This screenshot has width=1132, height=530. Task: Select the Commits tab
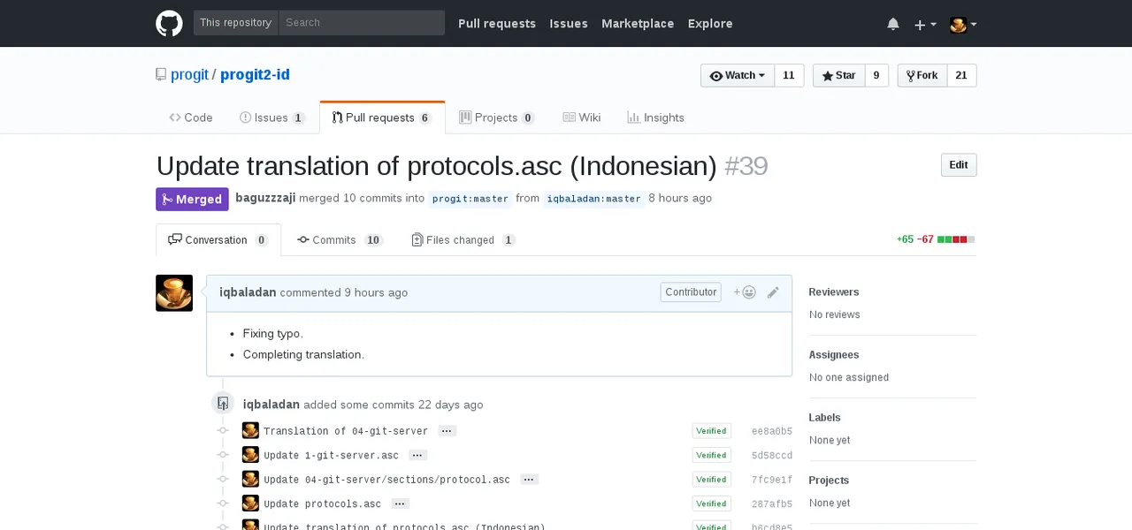[x=340, y=240]
